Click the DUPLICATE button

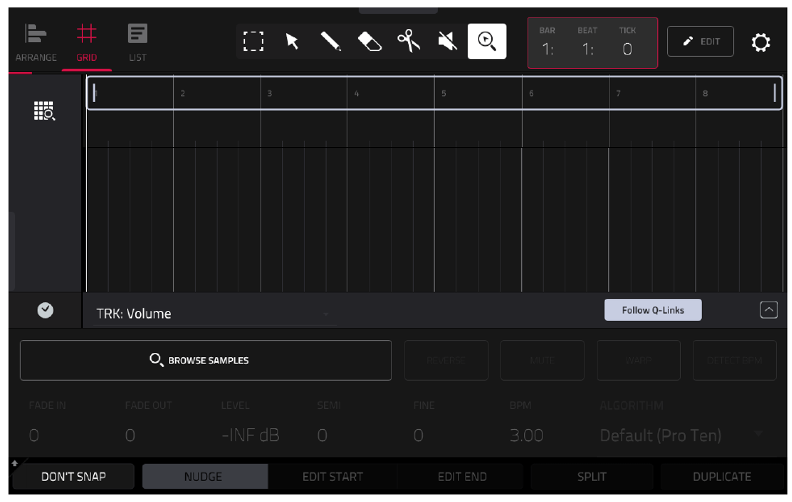click(722, 477)
